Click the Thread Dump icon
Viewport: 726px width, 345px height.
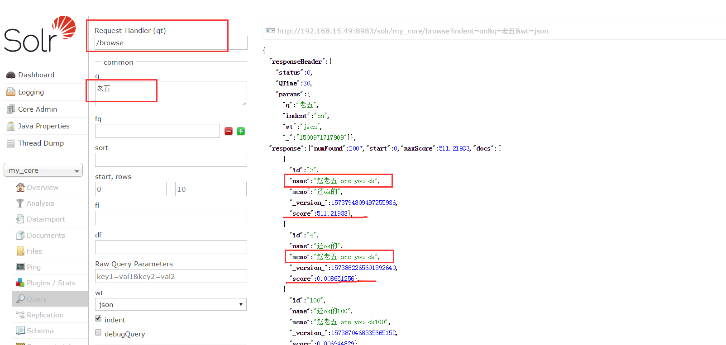pos(11,143)
